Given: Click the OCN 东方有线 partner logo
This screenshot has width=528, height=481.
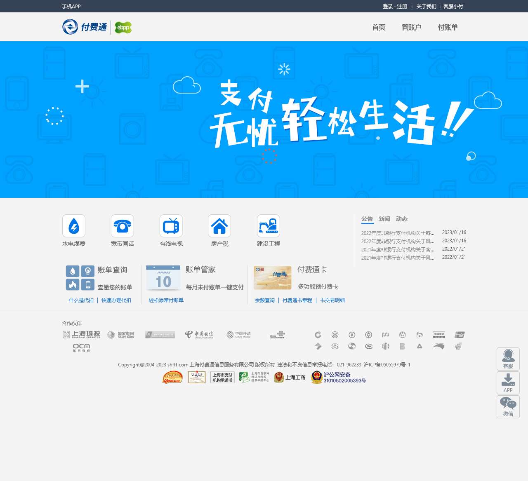Looking at the screenshot, I should point(81,348).
